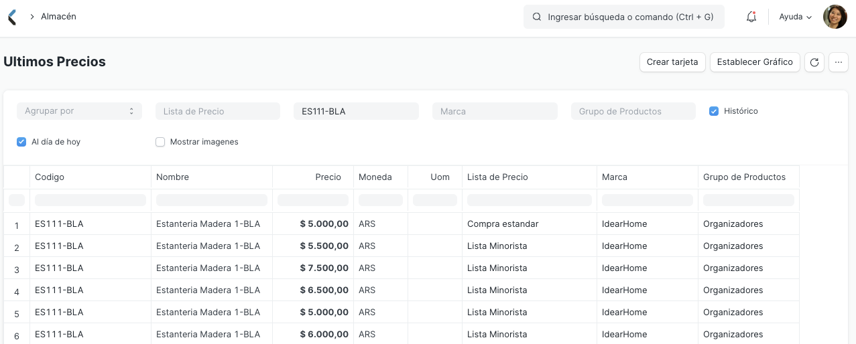Click the Precio column filter box

tap(313, 200)
